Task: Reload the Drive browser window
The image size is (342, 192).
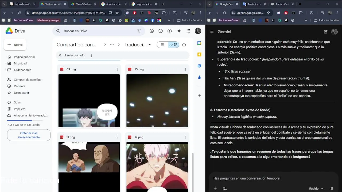Action: pyautogui.click(x=19, y=13)
